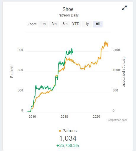This screenshot has width=136, height=151.
Task: Click the 2020 x-axis label
Action: coord(96,116)
